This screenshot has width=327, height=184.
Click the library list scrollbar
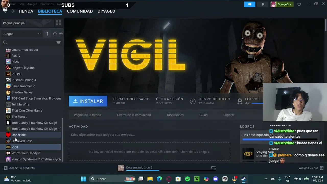click(62, 139)
